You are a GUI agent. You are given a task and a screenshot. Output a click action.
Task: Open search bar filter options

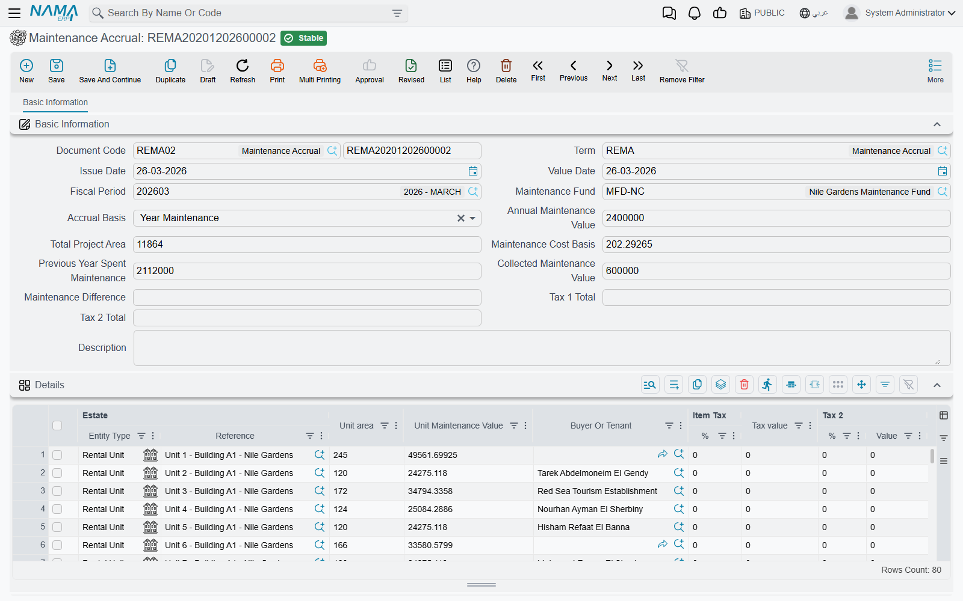397,13
